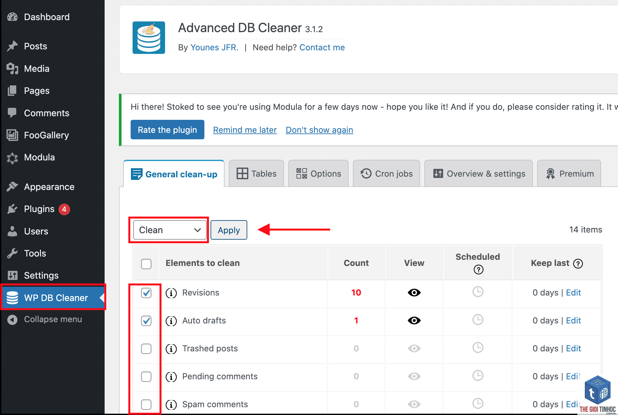The width and height of the screenshot is (618, 415).
Task: Click the WP DB Cleaner database icon
Action: coord(12,298)
